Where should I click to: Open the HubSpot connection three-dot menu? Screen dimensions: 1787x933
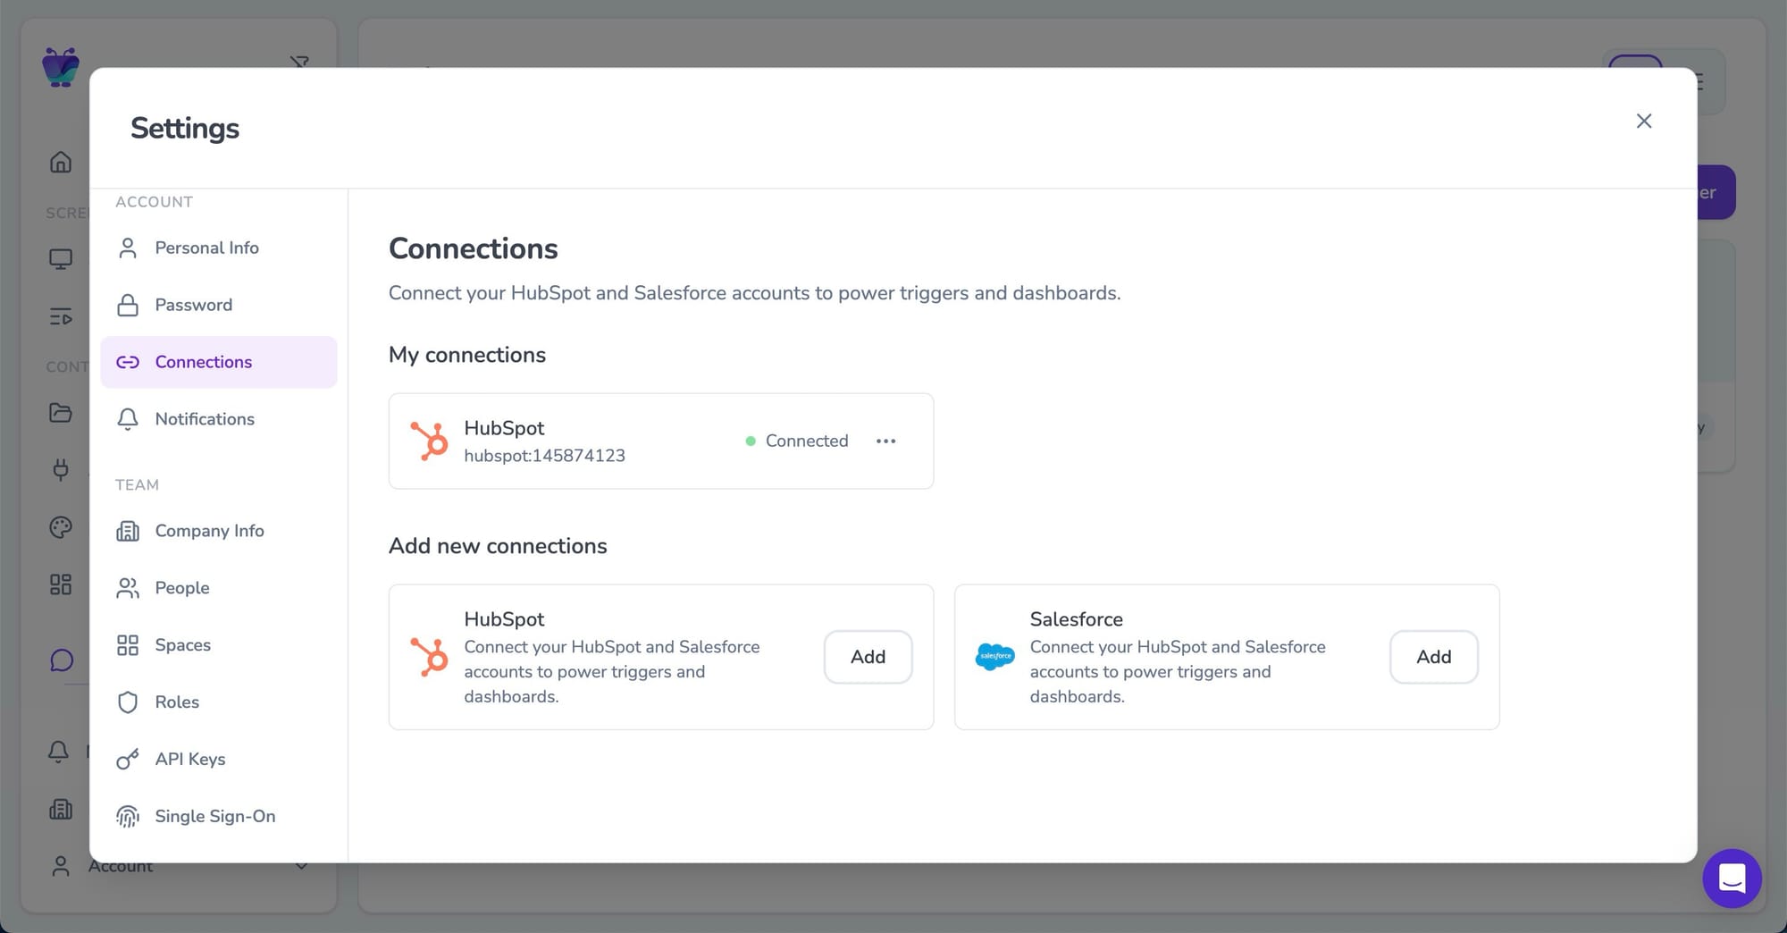pyautogui.click(x=885, y=441)
